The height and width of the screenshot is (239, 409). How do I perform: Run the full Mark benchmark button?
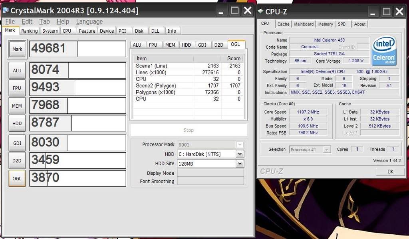coord(17,49)
